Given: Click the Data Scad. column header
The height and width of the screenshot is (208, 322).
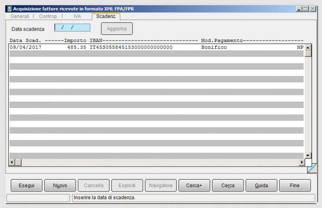Looking at the screenshot, I should click(x=25, y=41).
